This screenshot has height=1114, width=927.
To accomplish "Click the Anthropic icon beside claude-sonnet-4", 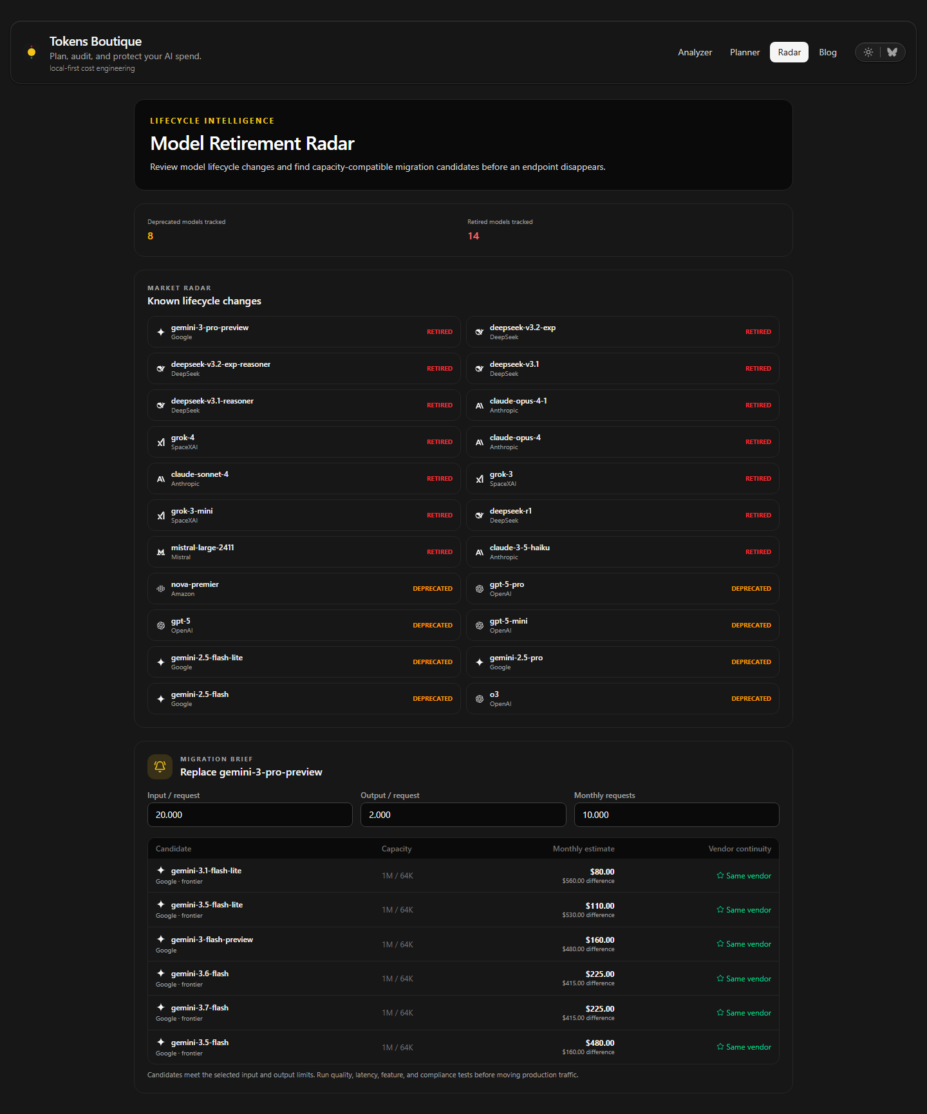I will (x=161, y=479).
